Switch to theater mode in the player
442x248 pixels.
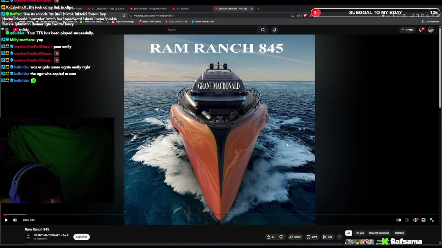423,220
